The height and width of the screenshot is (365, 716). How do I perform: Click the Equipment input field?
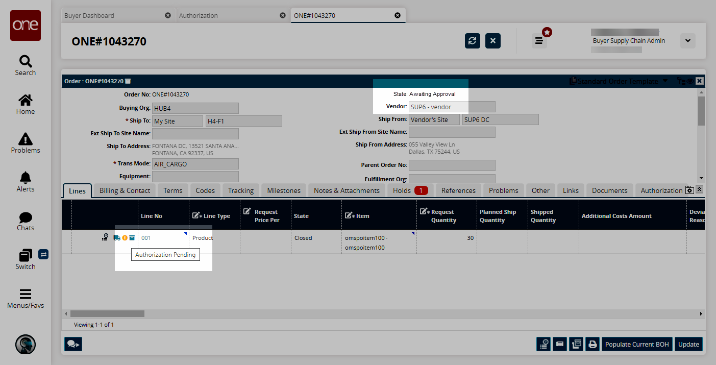(195, 176)
